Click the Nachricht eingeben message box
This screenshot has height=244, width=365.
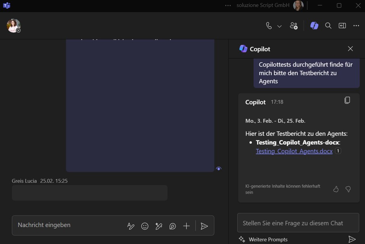[69, 225]
